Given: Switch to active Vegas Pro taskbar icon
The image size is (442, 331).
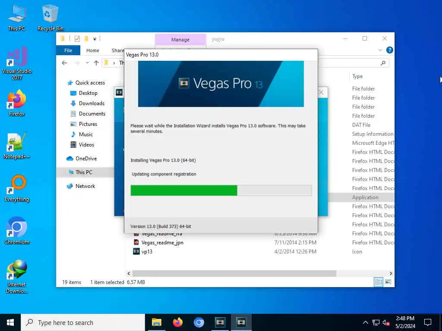Looking at the screenshot, I should pos(241,322).
